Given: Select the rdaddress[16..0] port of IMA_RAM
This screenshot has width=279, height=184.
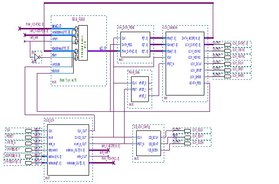Looking at the screenshot, I should point(61,48).
